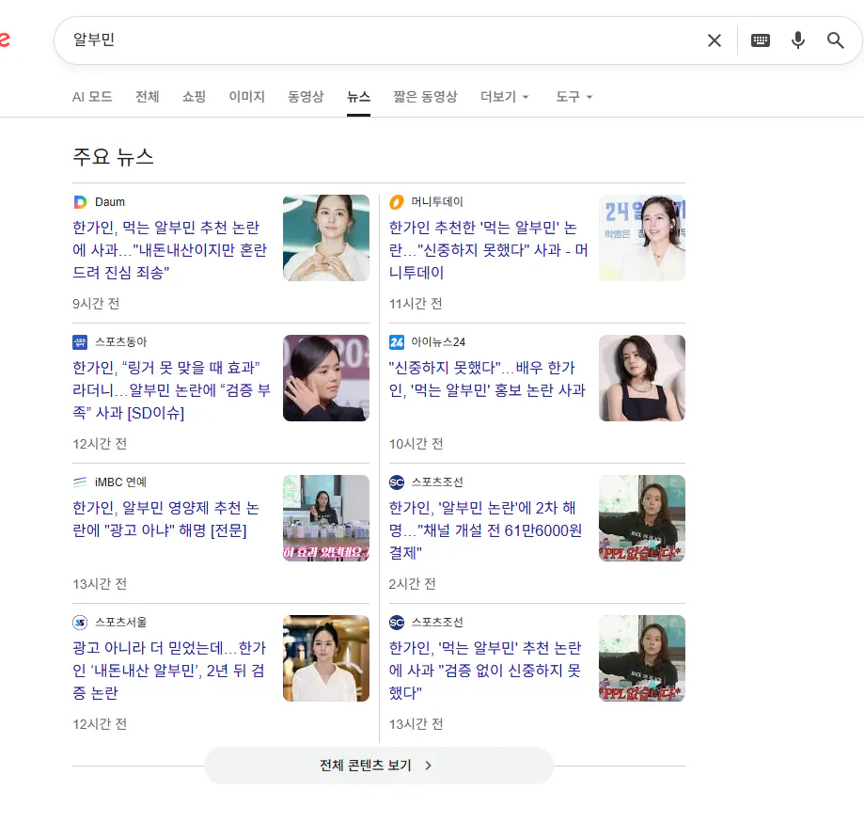This screenshot has width=864, height=822.
Task: Click the 스포츠동아 article thumbnail image
Action: pos(326,378)
